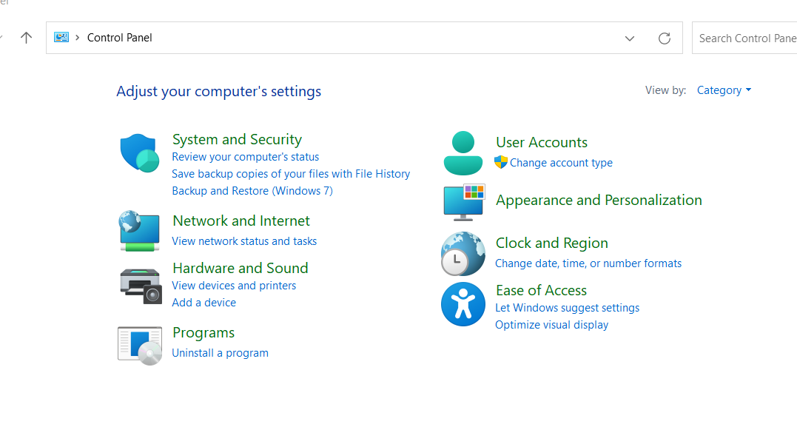Click the Hardware and Sound printer icon
This screenshot has width=797, height=427.
pos(141,285)
